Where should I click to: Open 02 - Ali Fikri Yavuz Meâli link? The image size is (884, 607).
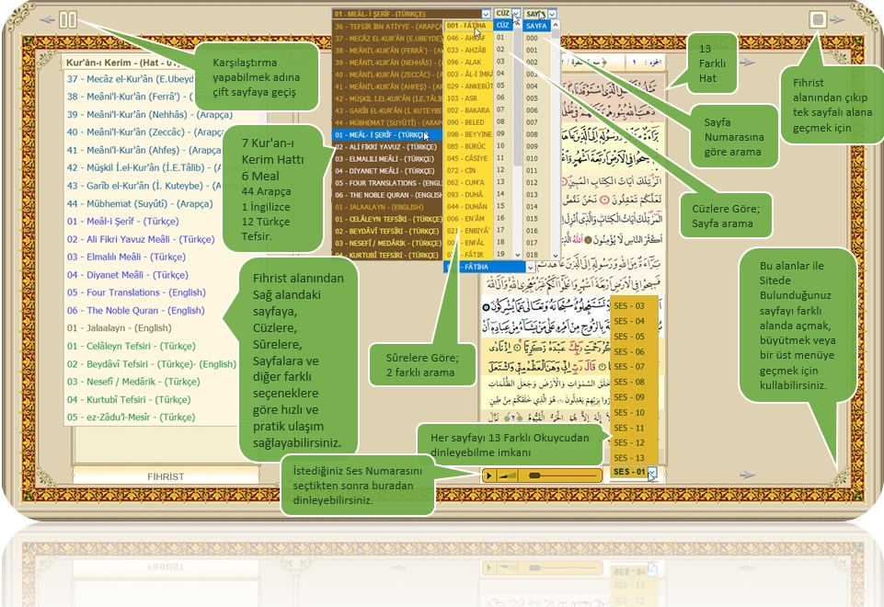(x=141, y=239)
